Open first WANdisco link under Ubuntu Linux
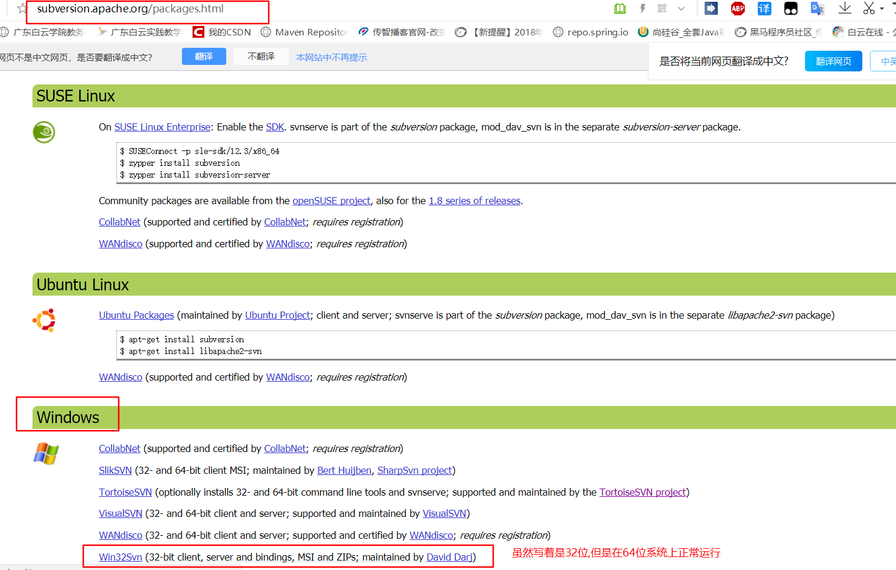 (120, 377)
